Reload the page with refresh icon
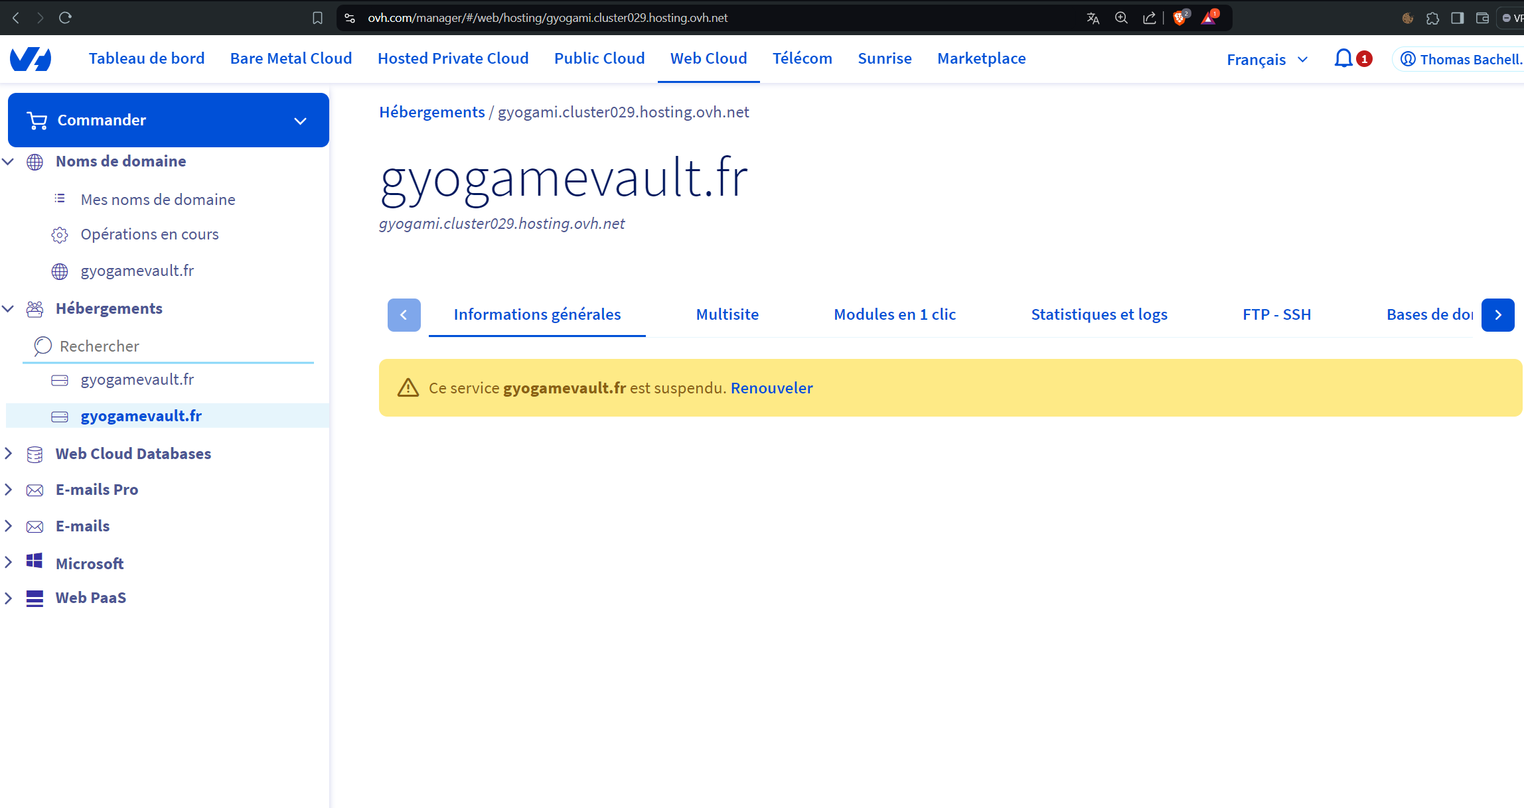 click(65, 18)
